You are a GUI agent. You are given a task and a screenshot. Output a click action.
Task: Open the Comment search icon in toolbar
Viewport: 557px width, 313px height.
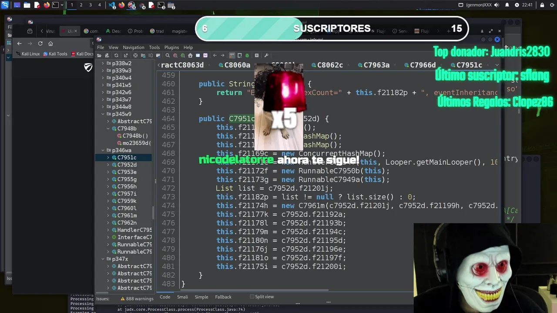183,55
